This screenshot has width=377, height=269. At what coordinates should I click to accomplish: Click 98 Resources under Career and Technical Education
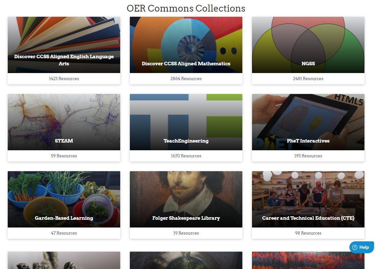(308, 233)
